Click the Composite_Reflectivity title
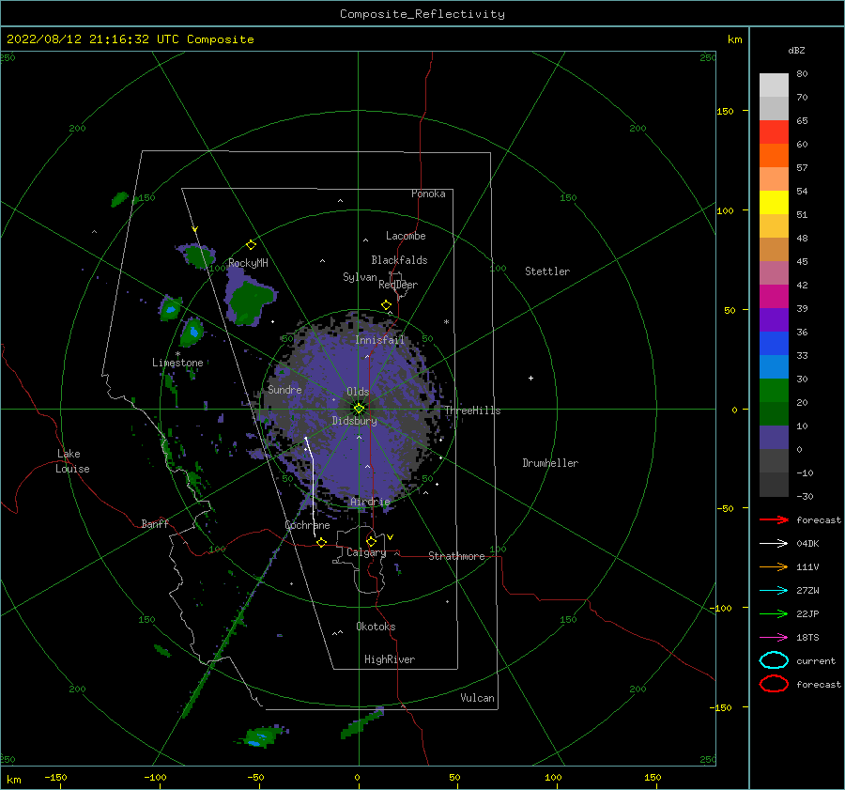This screenshot has width=845, height=790. [422, 14]
